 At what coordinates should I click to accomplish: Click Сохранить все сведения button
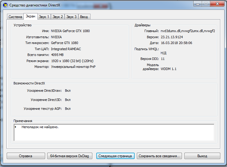(159, 156)
